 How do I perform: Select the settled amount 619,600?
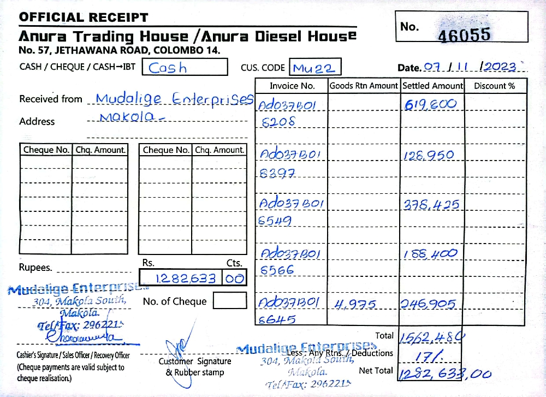pyautogui.click(x=430, y=104)
